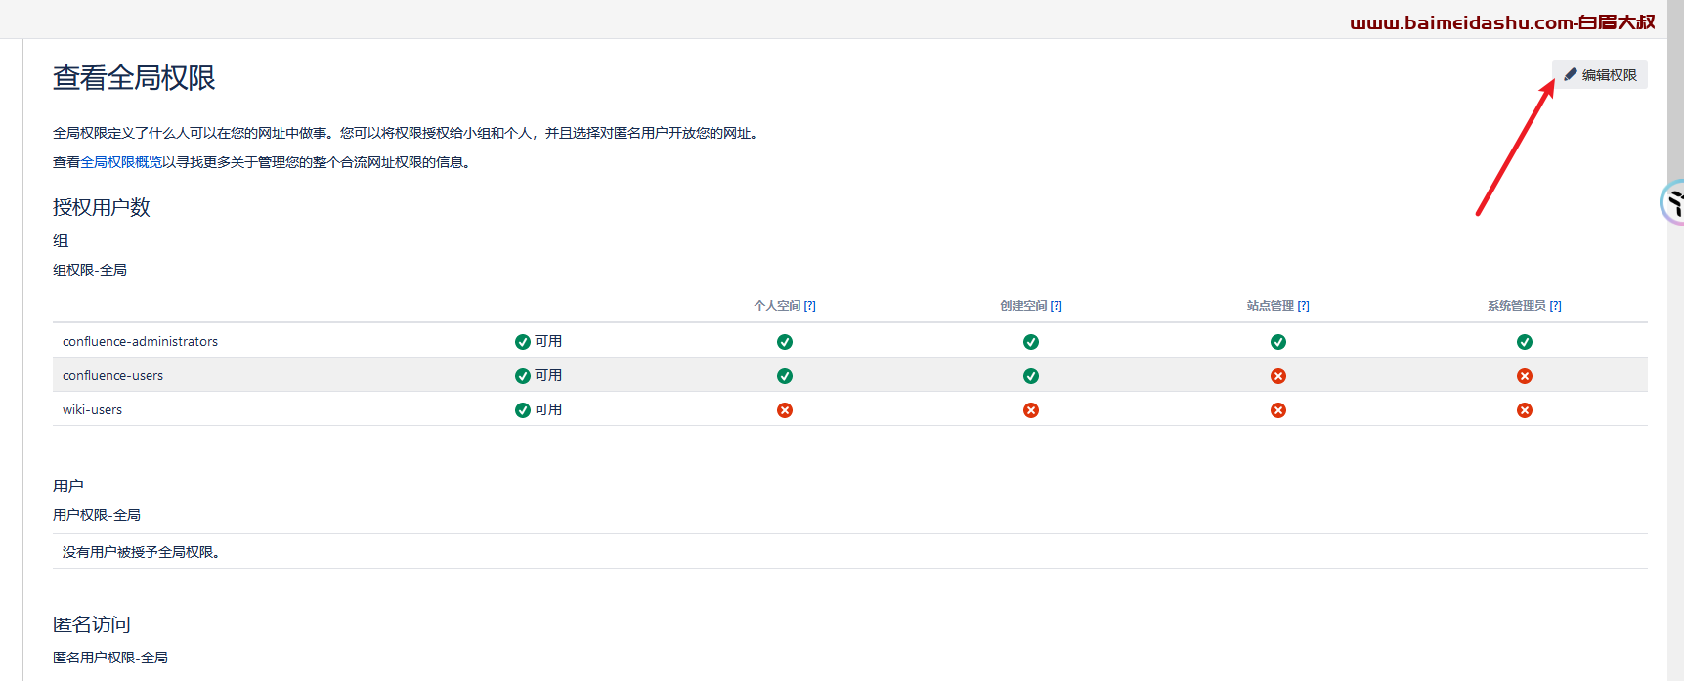Click the 查看全局权限 page heading
Image resolution: width=1684 pixels, height=681 pixels.
[134, 78]
